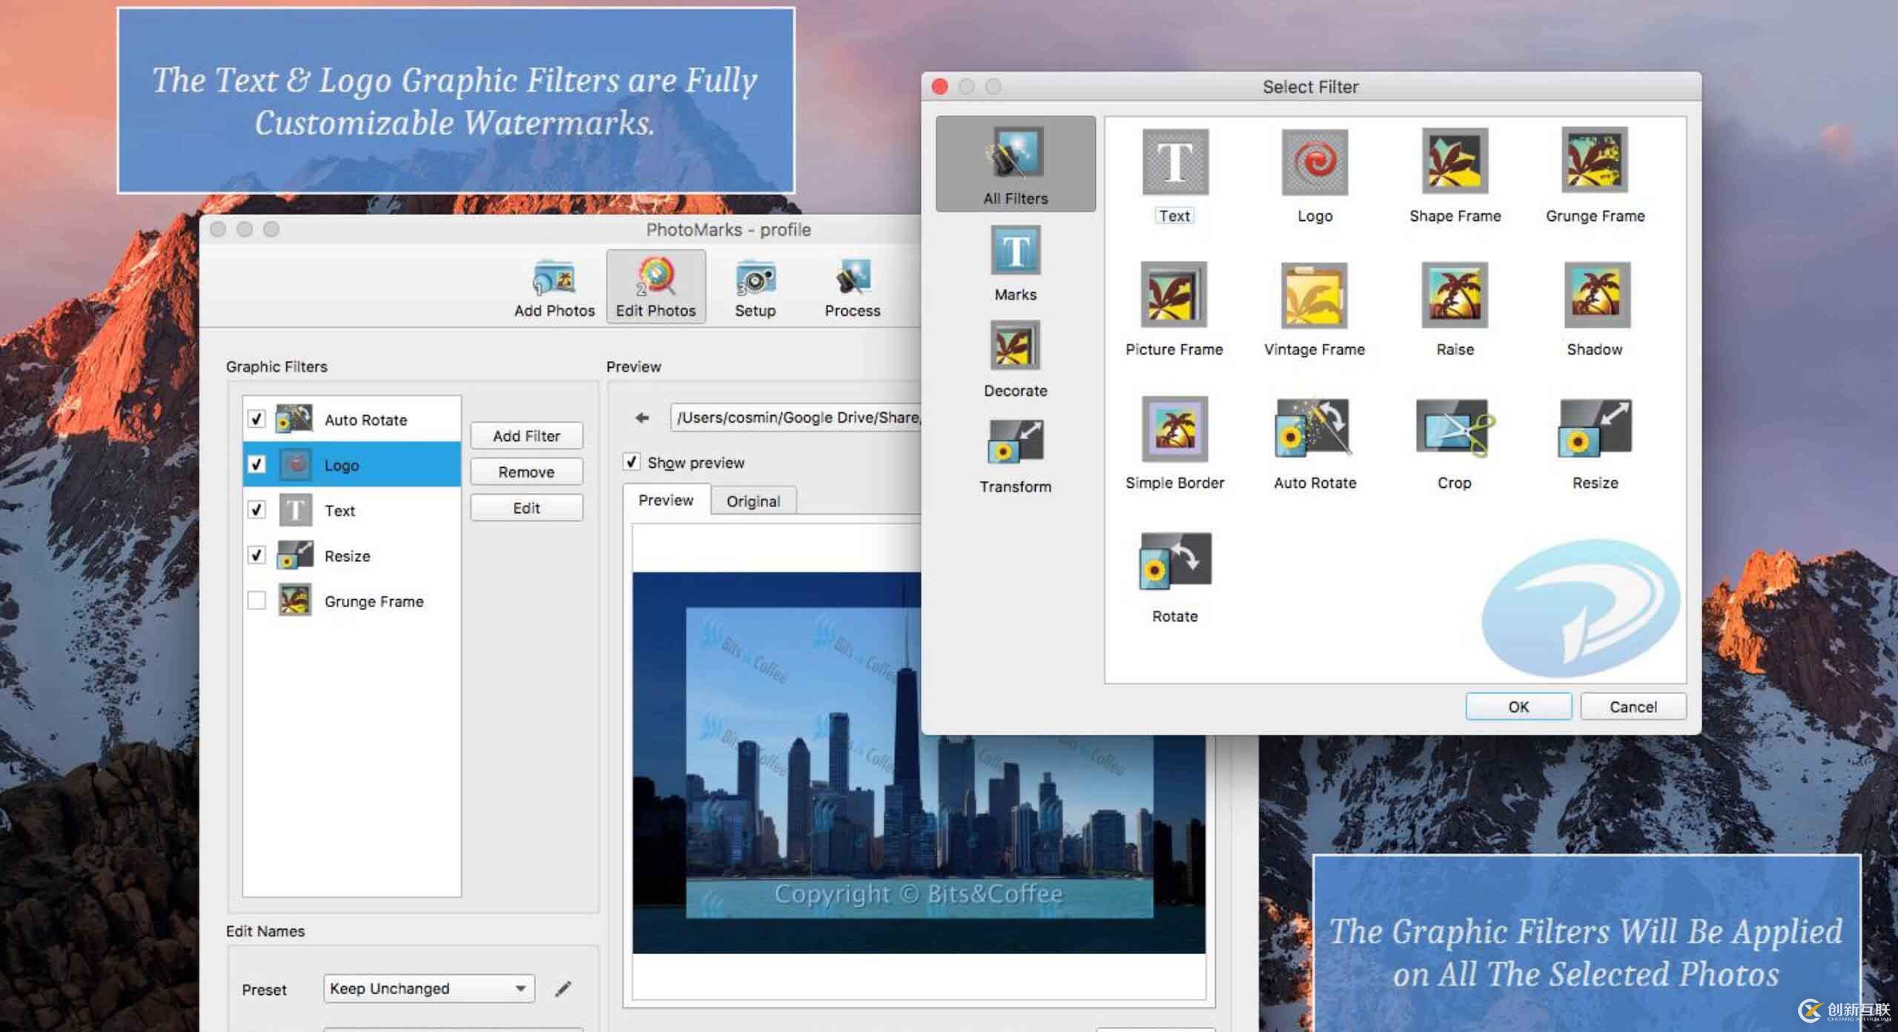This screenshot has width=1898, height=1032.
Task: Select the Crop filter icon
Action: point(1454,429)
